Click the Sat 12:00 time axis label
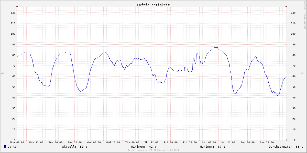The image size is (307, 153). (x=228, y=143)
